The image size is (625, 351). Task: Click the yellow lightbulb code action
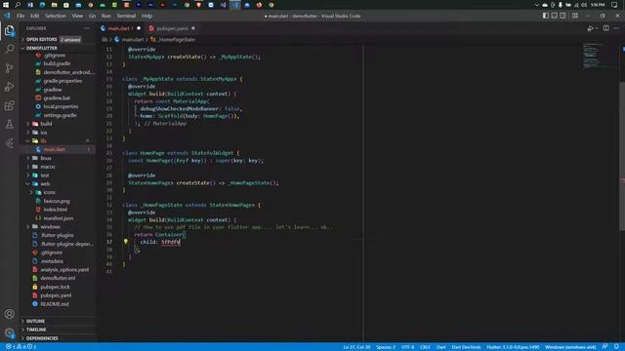point(126,241)
